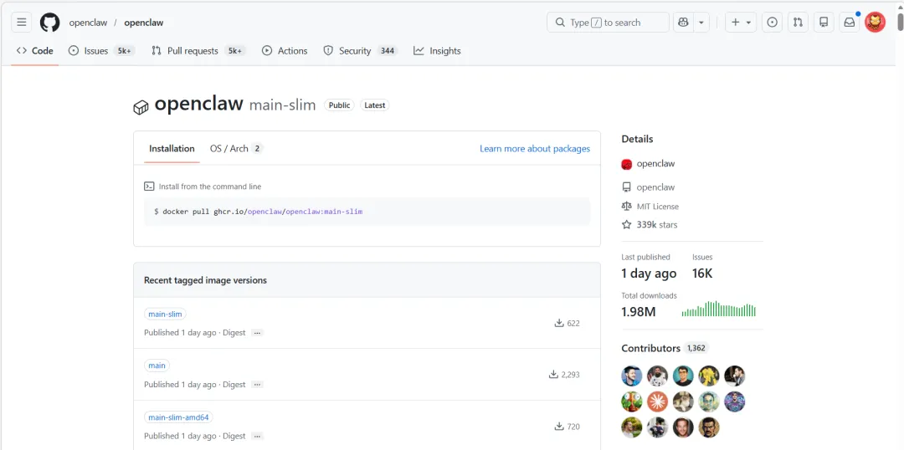Image resolution: width=904 pixels, height=450 pixels.
Task: Go to GitHub homepage via Octocat logo
Action: click(x=49, y=23)
